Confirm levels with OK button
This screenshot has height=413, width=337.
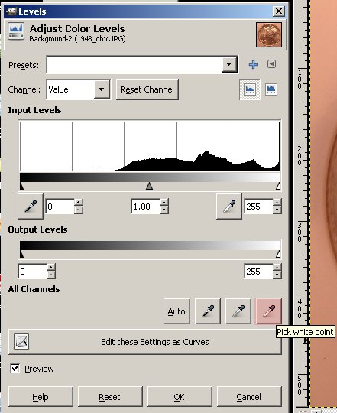pyautogui.click(x=180, y=396)
